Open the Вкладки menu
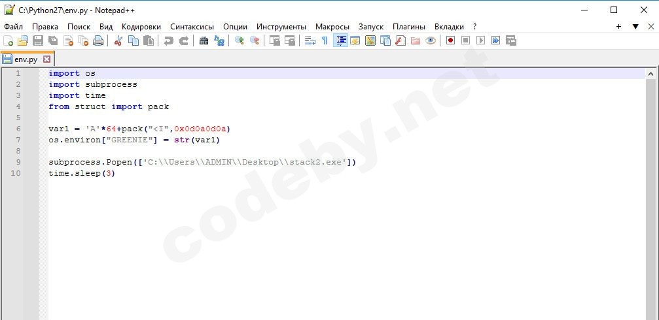The image size is (659, 320). pos(450,26)
